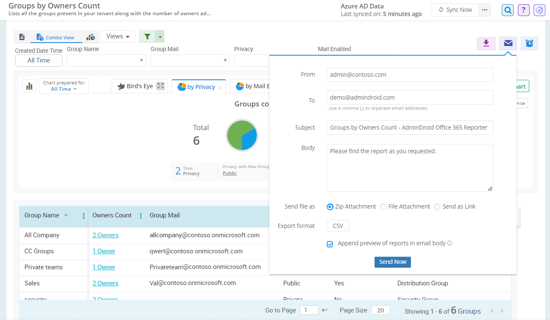Select the Zip Attachment radio button

pyautogui.click(x=330, y=207)
